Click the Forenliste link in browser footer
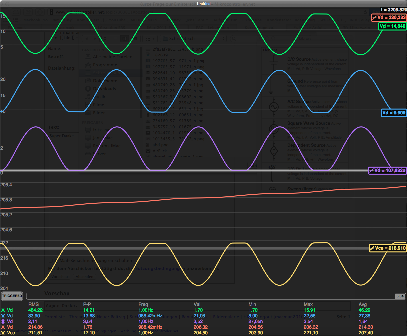Image resolution: width=407 pixels, height=336 pixels. click(55, 317)
